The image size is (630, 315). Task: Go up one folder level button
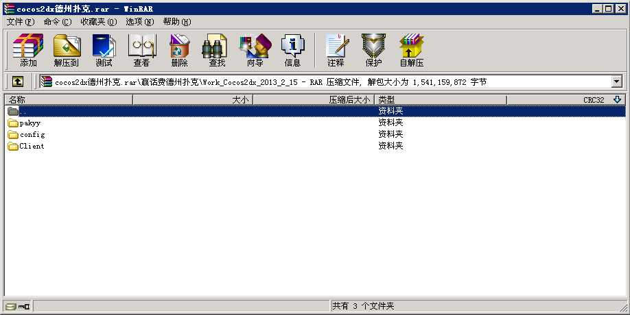click(17, 81)
